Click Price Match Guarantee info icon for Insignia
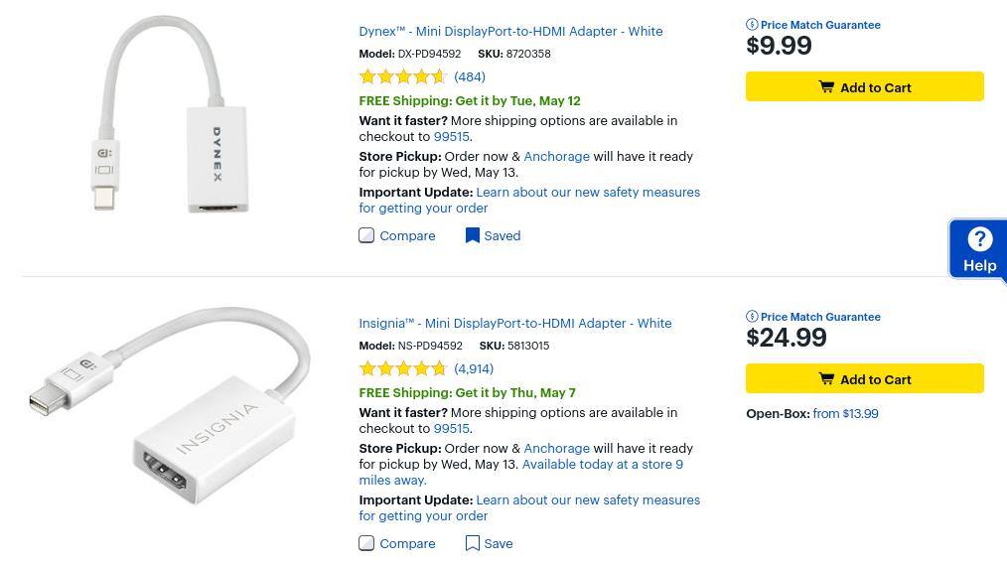Viewport: 1007px width, 569px height. point(752,317)
